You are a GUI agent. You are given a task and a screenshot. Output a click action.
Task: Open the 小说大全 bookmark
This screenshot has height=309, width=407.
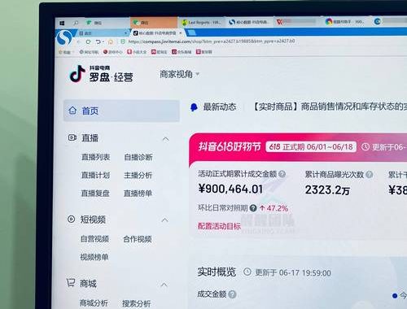point(137,51)
